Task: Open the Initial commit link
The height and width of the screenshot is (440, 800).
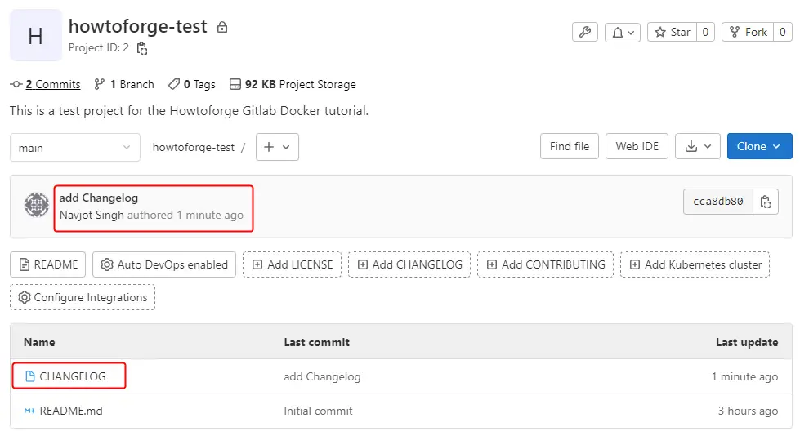Action: [x=318, y=411]
